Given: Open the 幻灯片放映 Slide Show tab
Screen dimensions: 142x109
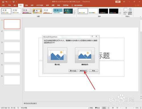Looking at the screenshot, I should tap(40, 5).
